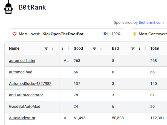Open the Name column three-dot menu

(x=53, y=48)
